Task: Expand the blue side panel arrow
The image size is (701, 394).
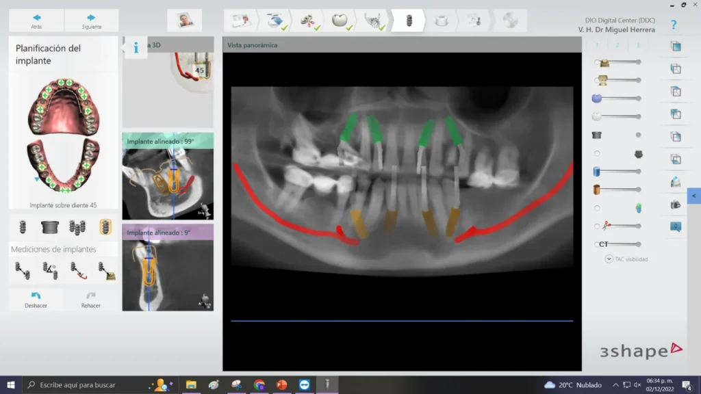Action: point(694,196)
